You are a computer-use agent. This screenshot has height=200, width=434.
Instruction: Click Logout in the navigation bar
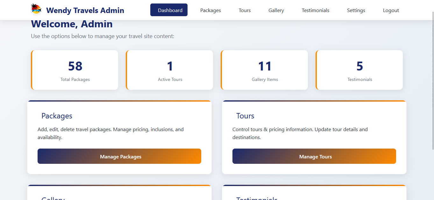click(x=391, y=10)
